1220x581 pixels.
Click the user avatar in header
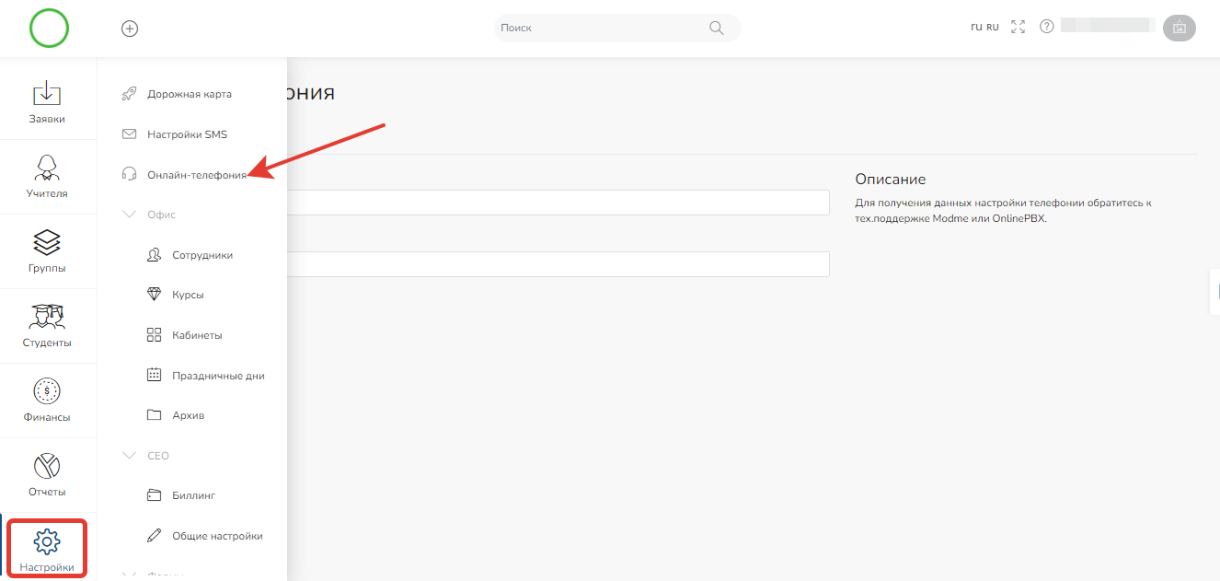click(1179, 28)
